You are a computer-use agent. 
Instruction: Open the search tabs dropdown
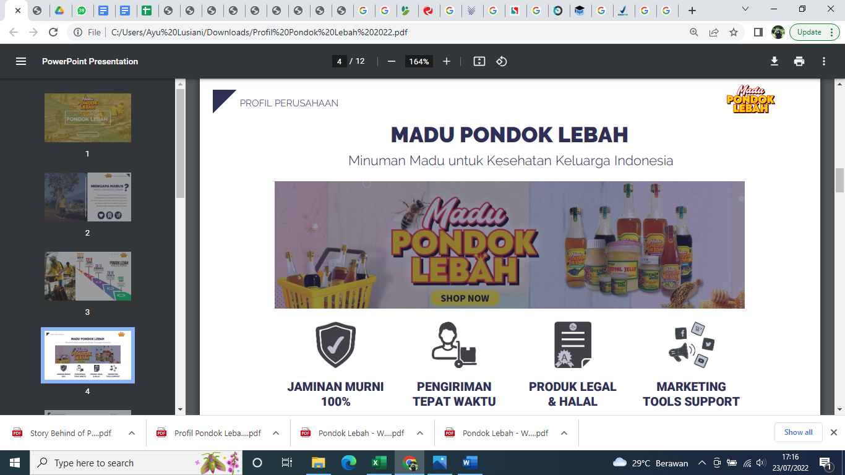(x=745, y=9)
